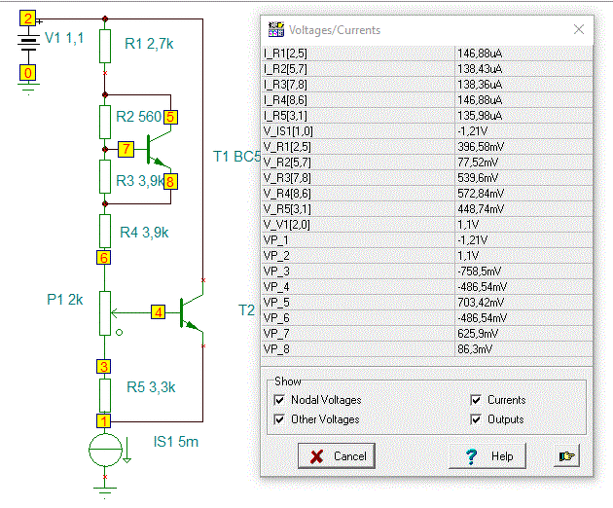Screen dimensions: 613x508
Task: Click node marker 3
Action: click(103, 367)
